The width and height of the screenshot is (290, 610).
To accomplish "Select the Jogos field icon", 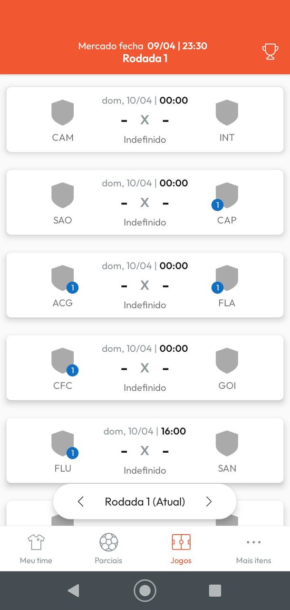I will (x=181, y=542).
